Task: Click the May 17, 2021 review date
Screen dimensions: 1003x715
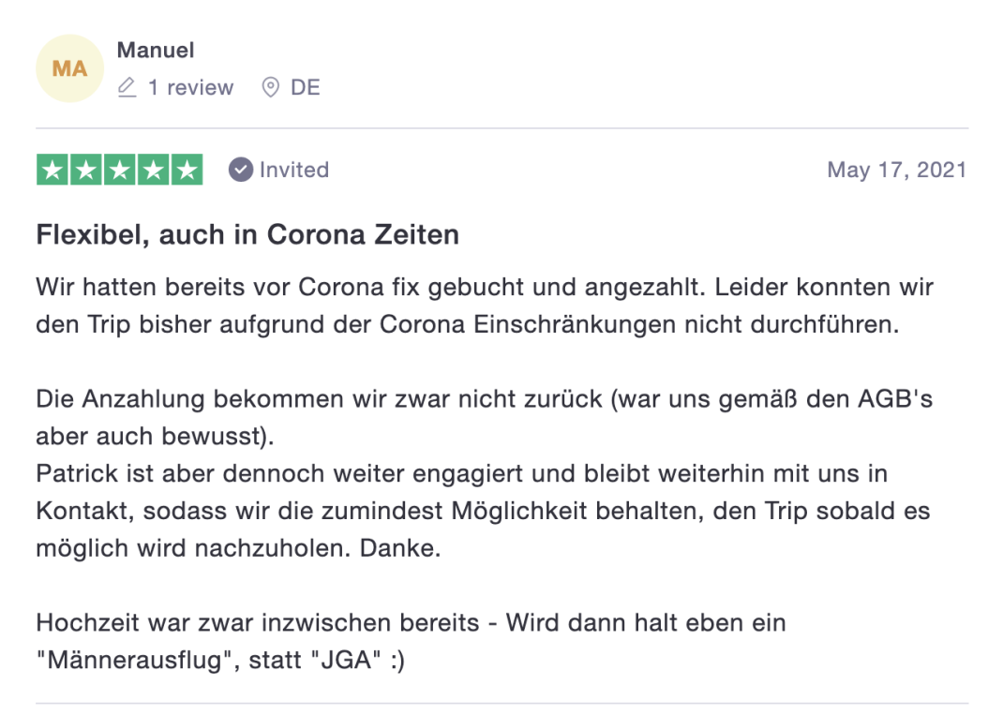Action: point(896,170)
